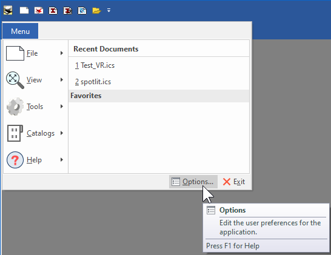Click the red 3D scene document icon
This screenshot has width=331, height=255.
pyautogui.click(x=39, y=10)
